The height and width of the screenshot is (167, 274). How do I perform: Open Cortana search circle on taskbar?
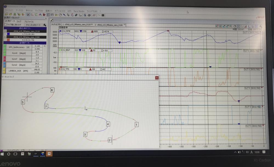(8, 154)
